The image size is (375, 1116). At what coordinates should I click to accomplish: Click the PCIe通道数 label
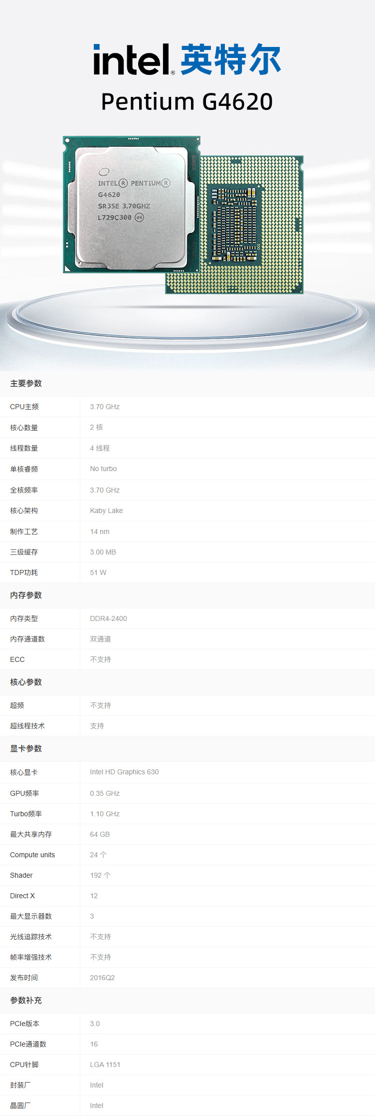(28, 1044)
